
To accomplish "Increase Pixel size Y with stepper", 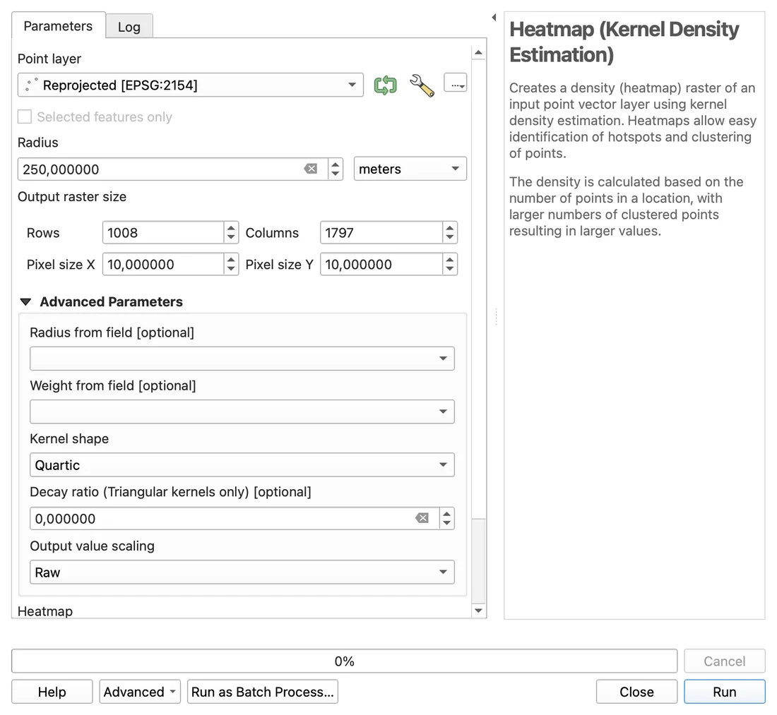I will (x=449, y=260).
